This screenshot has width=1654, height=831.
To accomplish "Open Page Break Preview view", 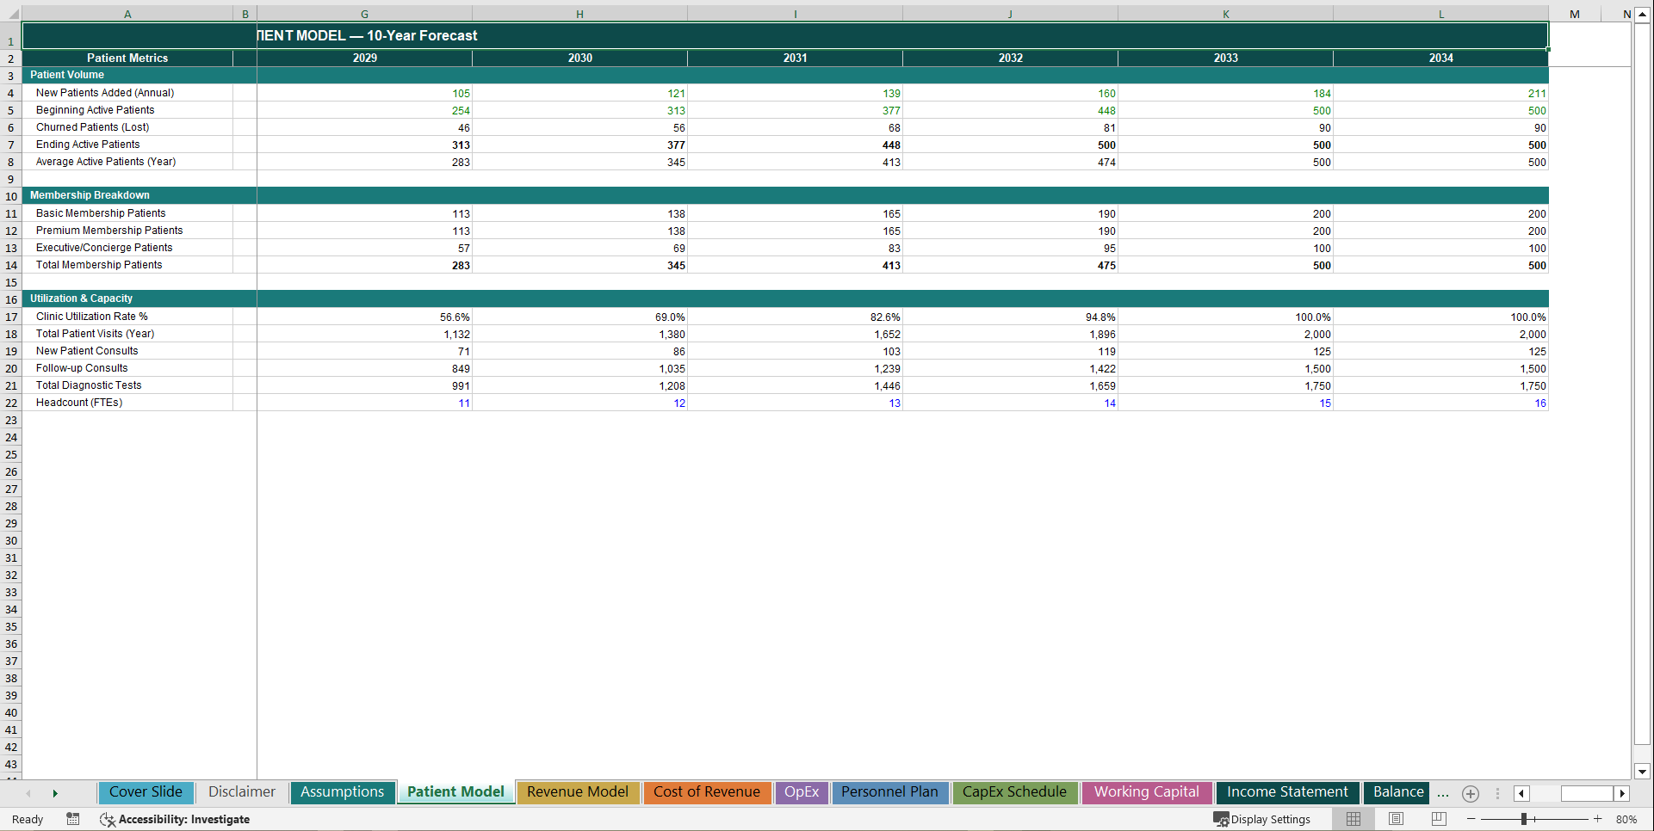I will tap(1439, 819).
